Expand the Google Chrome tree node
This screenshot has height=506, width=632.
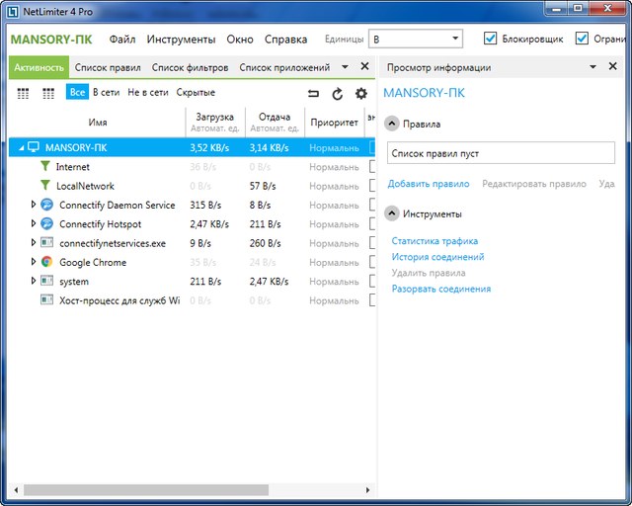click(33, 262)
